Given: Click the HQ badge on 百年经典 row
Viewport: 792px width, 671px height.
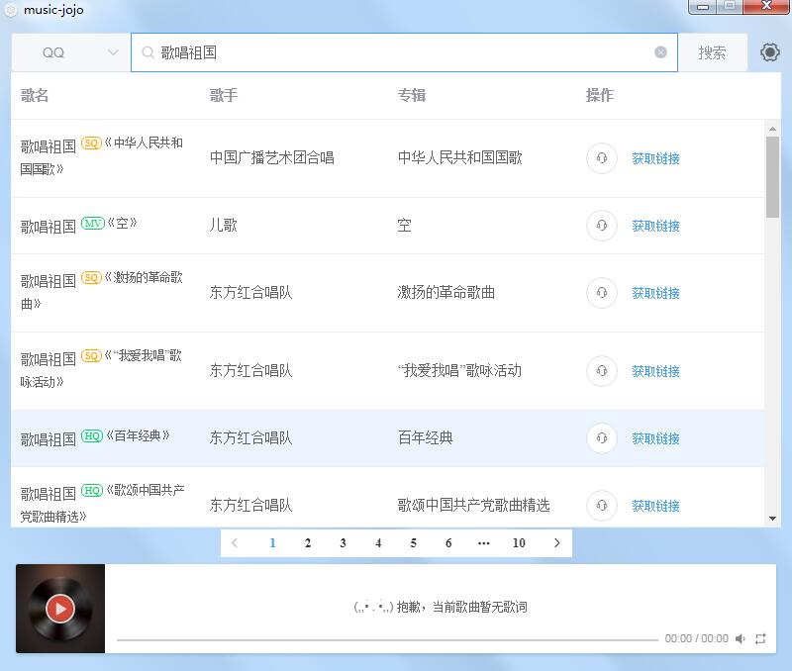Looking at the screenshot, I should [x=92, y=436].
